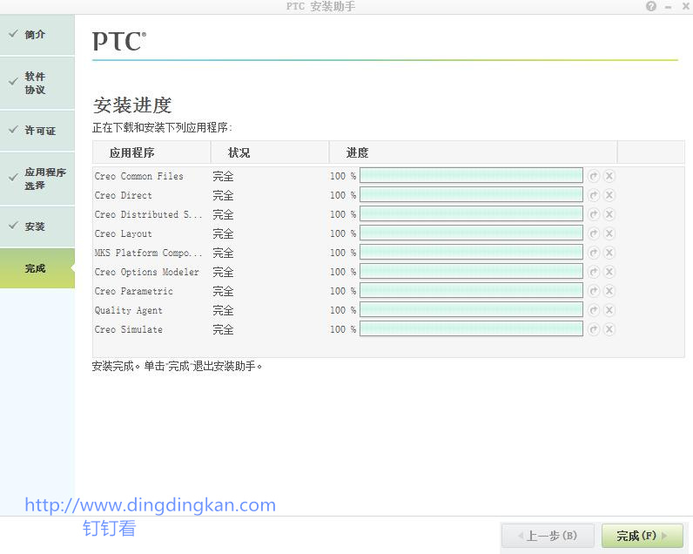This screenshot has height=554, width=693.
Task: Click the 安装完成 message below the table
Action: [178, 366]
